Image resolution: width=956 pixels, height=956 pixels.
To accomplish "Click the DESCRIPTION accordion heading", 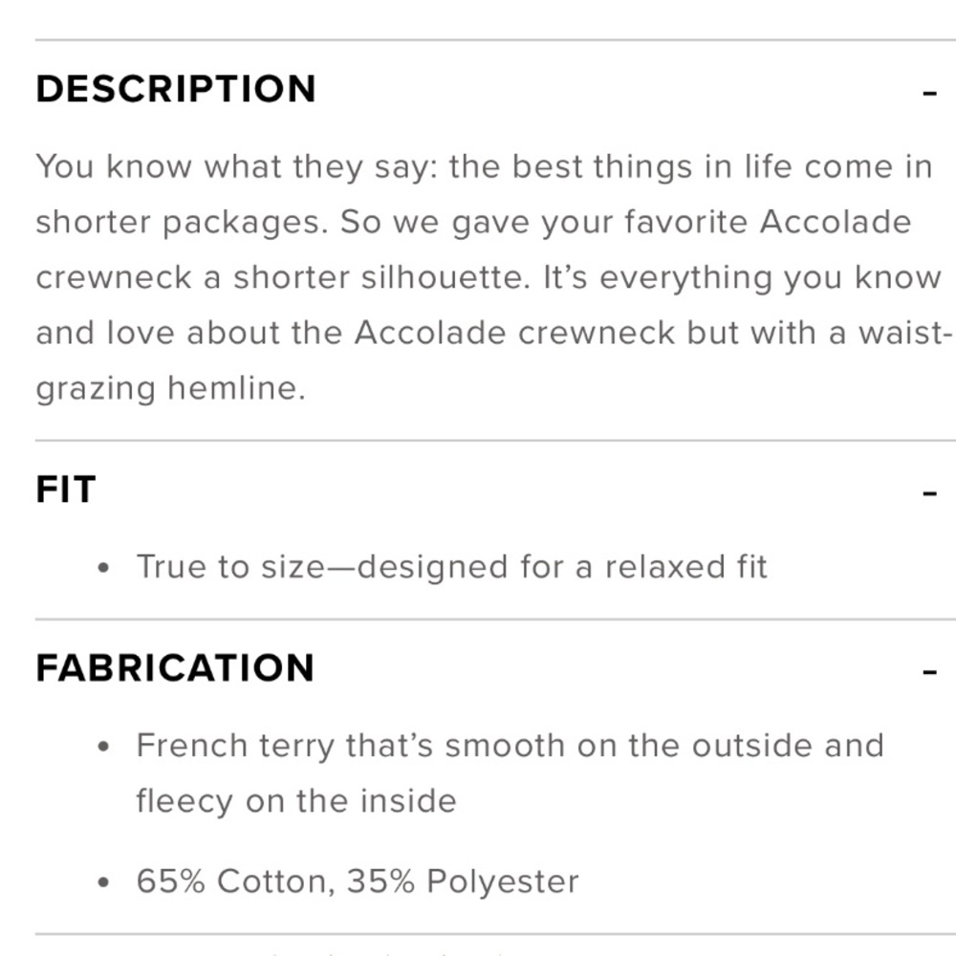I will point(176,89).
